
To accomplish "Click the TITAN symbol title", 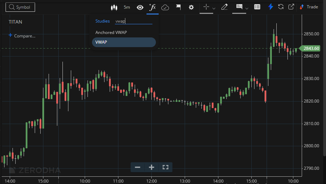I will point(15,22).
